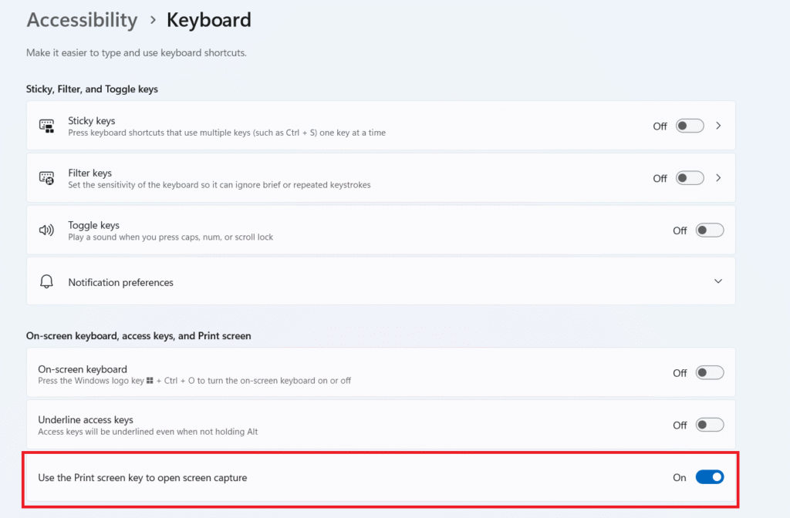The height and width of the screenshot is (518, 790).
Task: Click the breadcrumb arrow separator before Keyboard
Action: 152,21
